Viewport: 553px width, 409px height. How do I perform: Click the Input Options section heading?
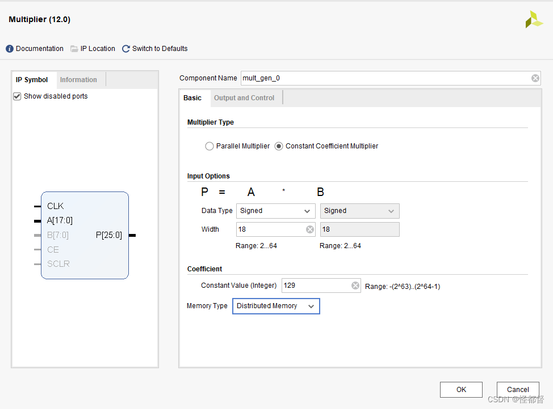click(208, 176)
